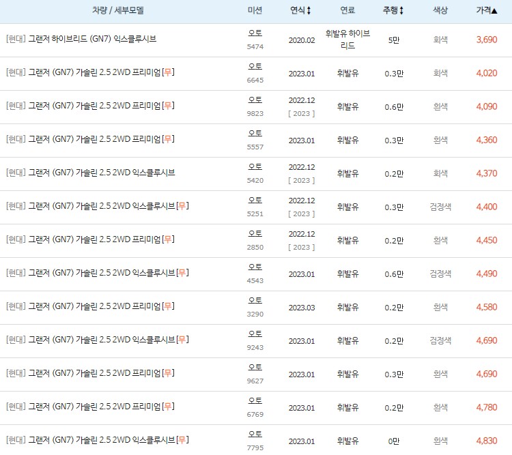Click the [ 2023 ] note in the 4,090 row
512x455 pixels.
pyautogui.click(x=302, y=114)
